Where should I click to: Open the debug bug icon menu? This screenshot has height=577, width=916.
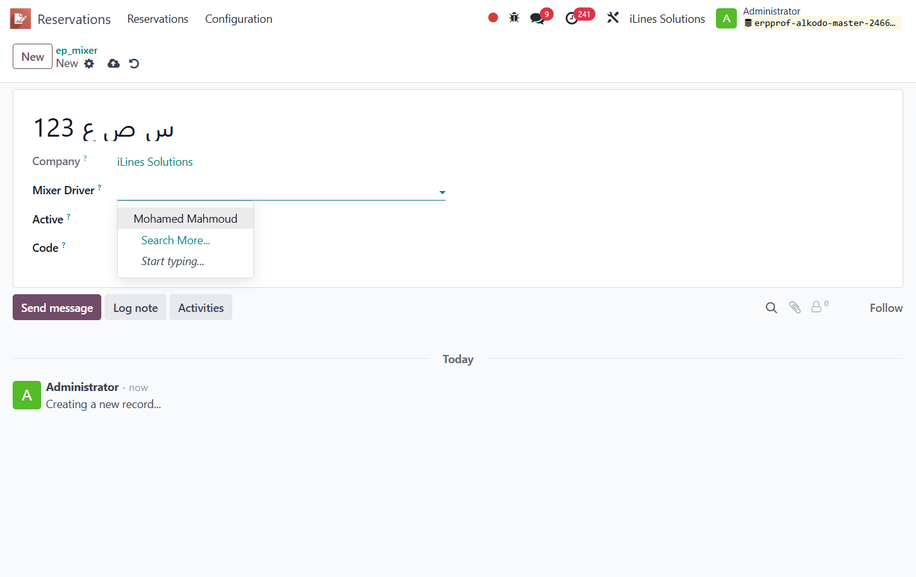pyautogui.click(x=514, y=18)
